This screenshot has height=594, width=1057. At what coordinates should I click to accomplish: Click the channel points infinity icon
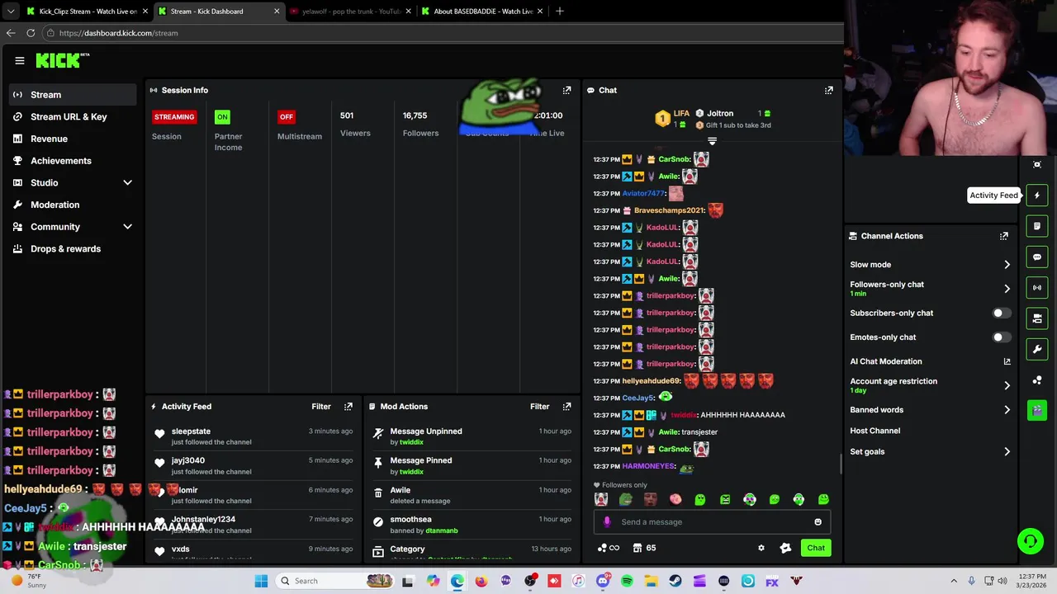click(608, 548)
